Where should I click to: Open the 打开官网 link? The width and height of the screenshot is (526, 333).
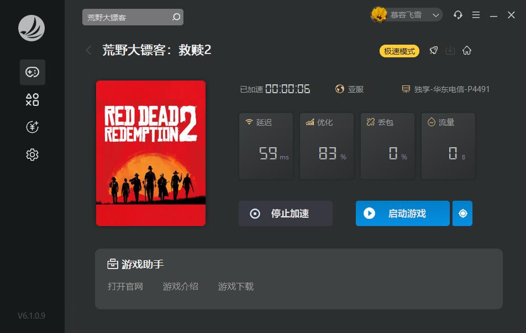point(125,287)
